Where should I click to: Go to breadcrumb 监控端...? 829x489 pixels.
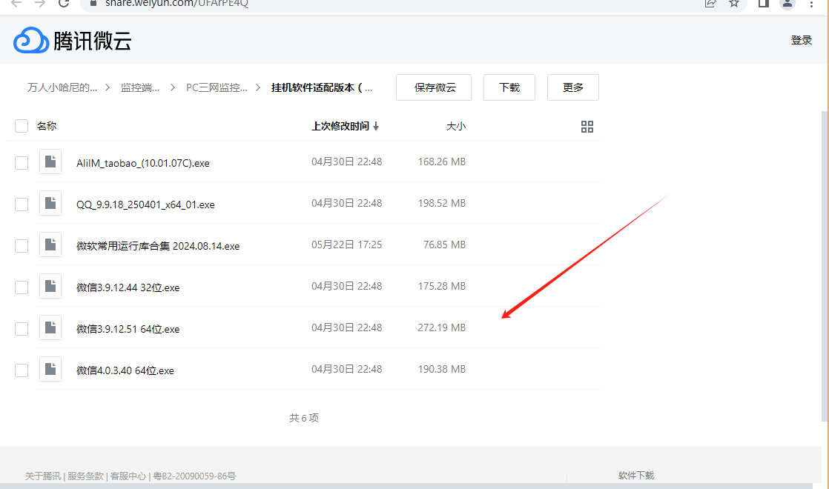pos(140,87)
